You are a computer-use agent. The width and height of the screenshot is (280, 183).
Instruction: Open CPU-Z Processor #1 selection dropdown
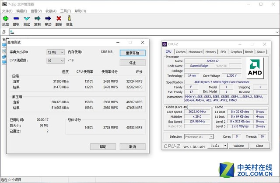click(x=199, y=136)
